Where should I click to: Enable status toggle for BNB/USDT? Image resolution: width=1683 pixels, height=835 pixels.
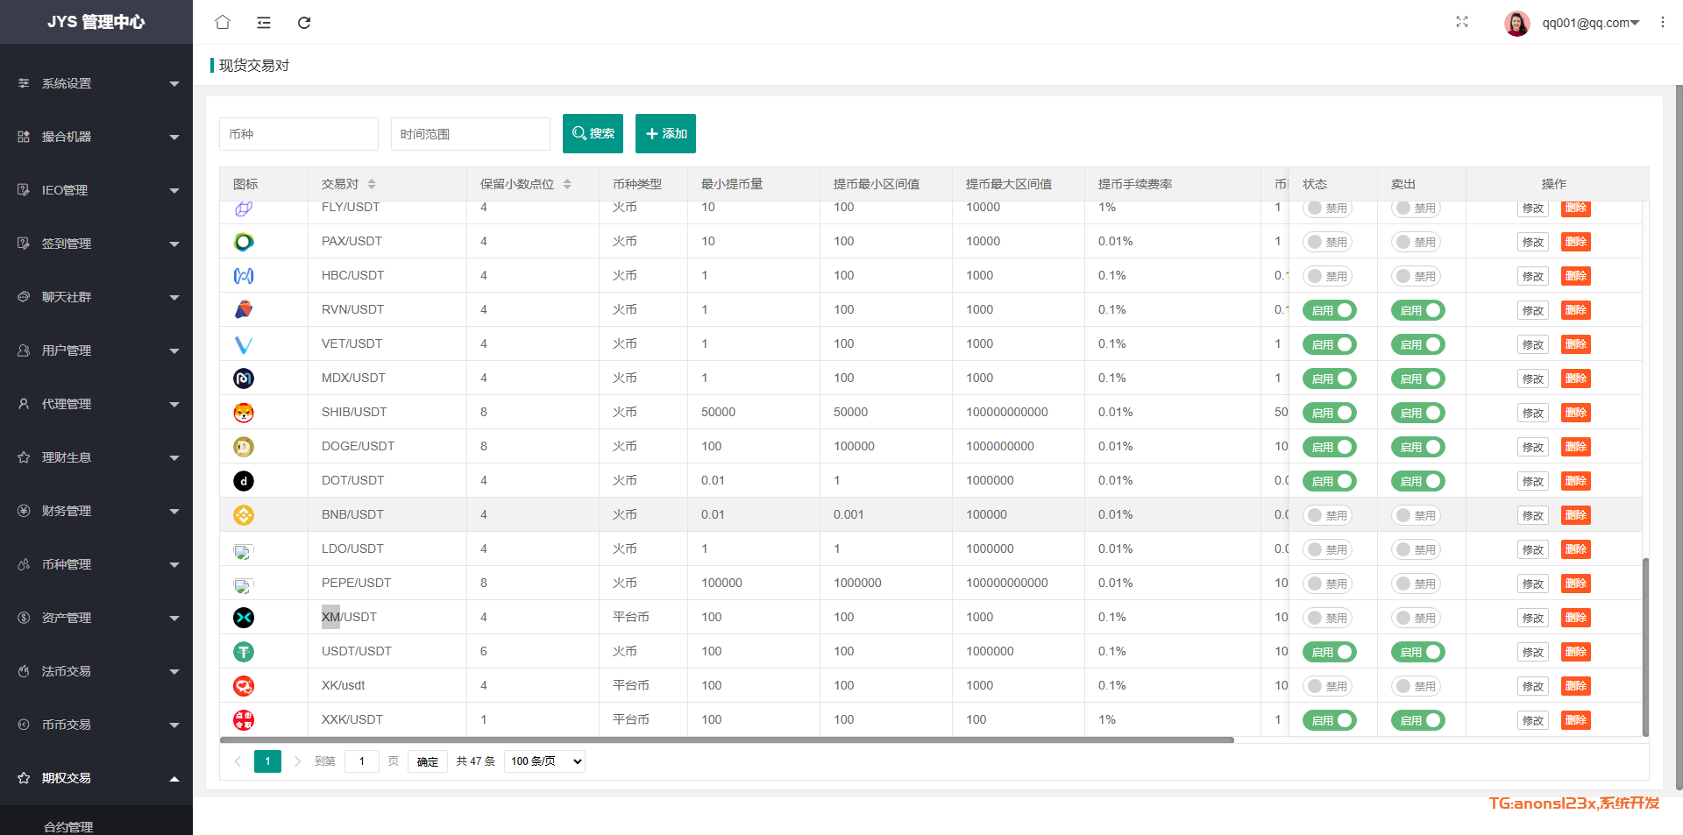tap(1327, 515)
